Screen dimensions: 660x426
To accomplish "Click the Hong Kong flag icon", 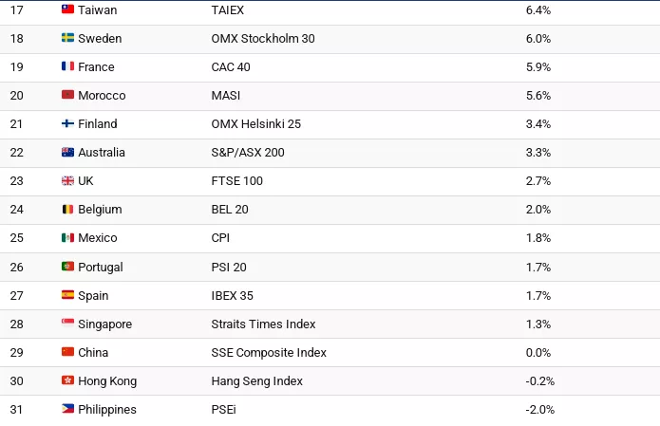I will click(x=67, y=380).
